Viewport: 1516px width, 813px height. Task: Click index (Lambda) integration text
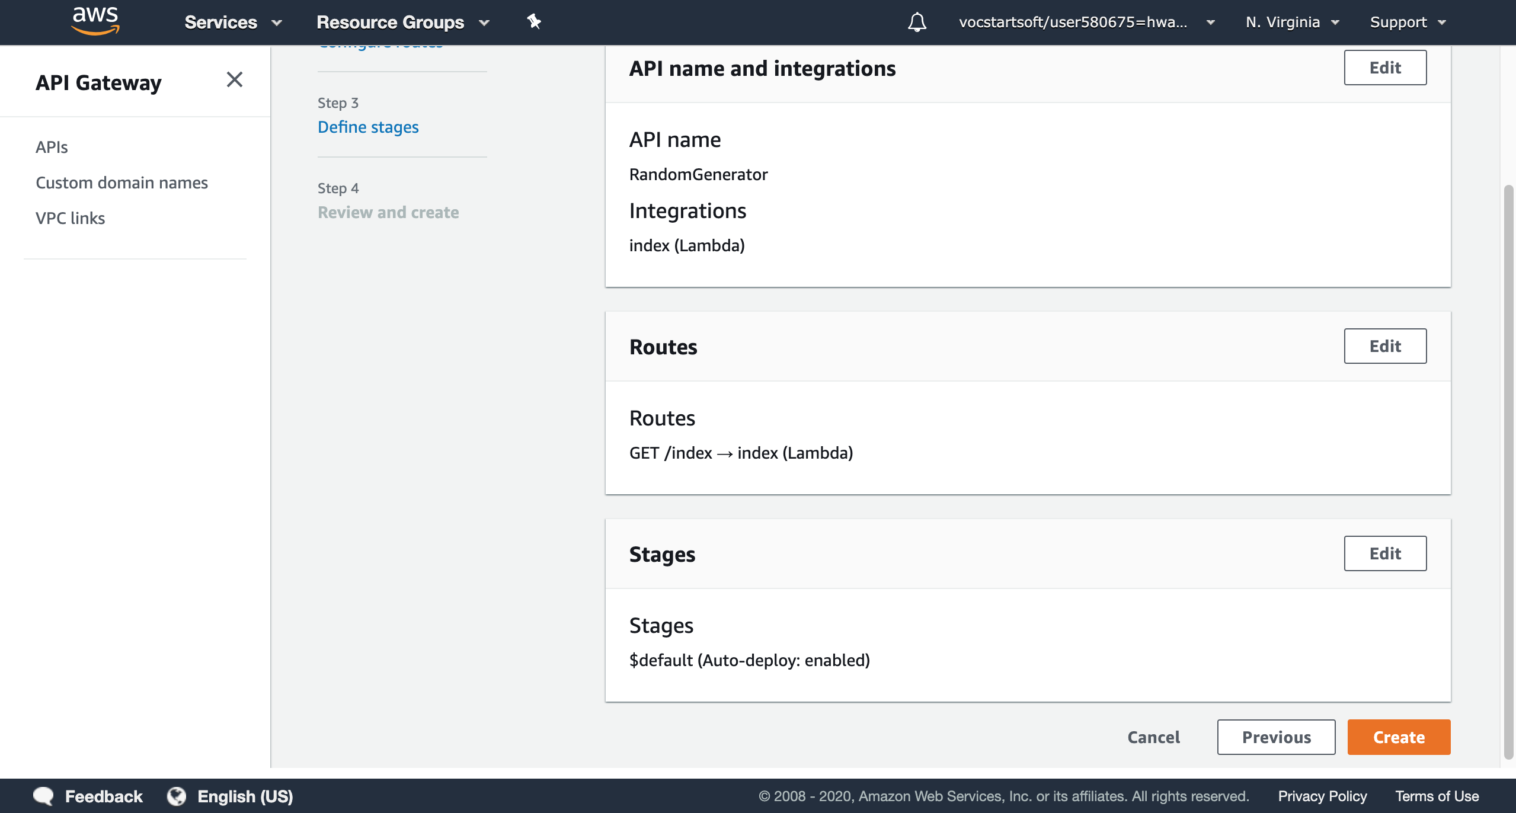pyautogui.click(x=687, y=245)
